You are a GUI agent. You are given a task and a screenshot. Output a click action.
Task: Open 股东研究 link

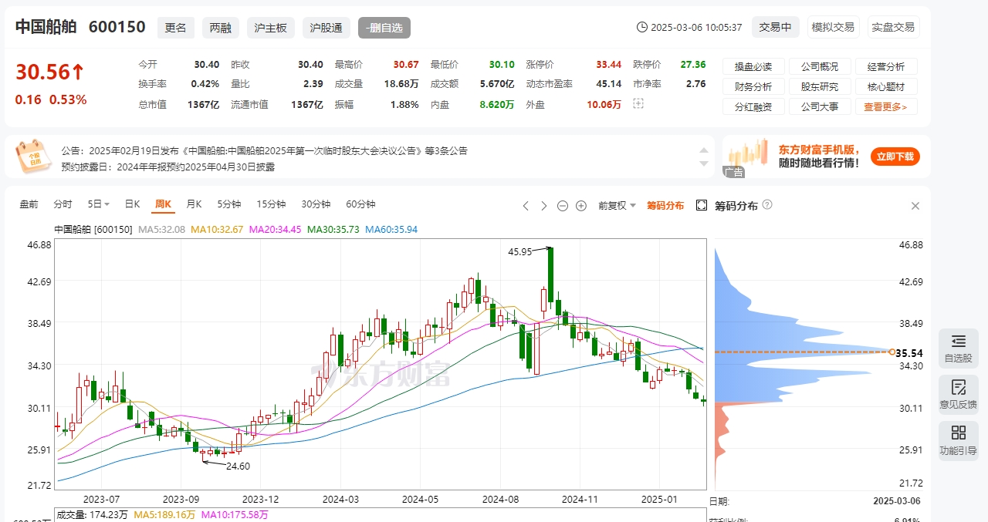[x=820, y=87]
